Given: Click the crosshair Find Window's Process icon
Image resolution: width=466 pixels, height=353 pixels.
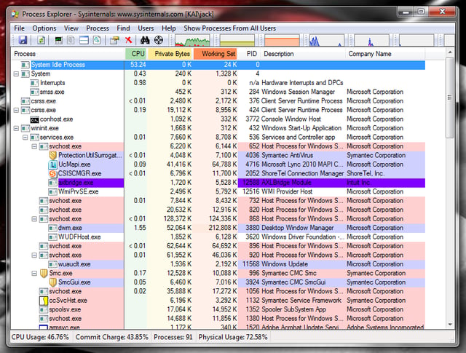Looking at the screenshot, I should (x=159, y=40).
